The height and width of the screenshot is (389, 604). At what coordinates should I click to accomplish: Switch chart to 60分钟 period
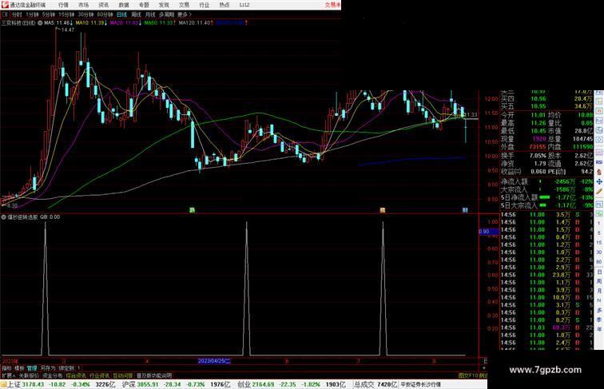105,14
